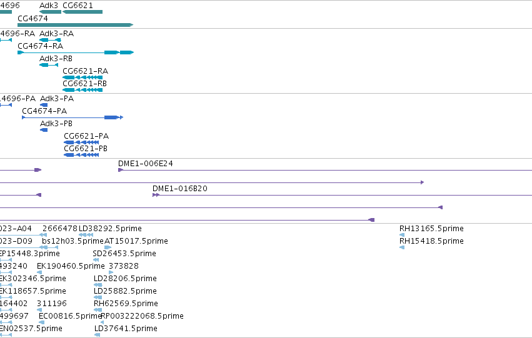Select the RH15418.5prime EST label
Image resolution: width=532 pixels, height=338 pixels.
[431, 241]
